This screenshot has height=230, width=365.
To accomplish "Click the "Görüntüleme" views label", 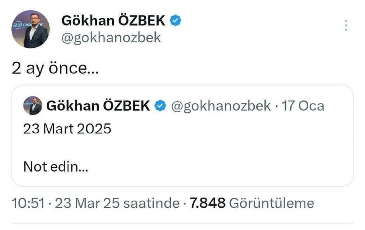I will point(271,203).
